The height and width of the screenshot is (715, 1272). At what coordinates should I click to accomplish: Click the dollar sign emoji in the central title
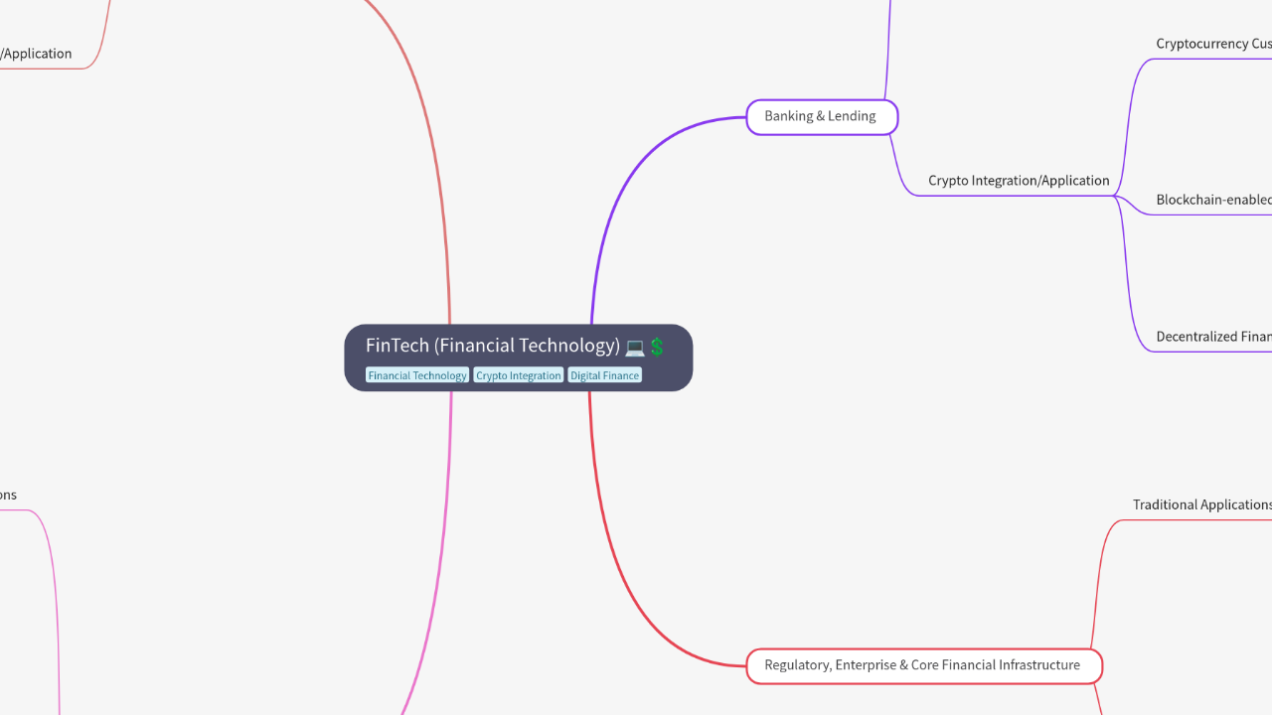click(656, 347)
